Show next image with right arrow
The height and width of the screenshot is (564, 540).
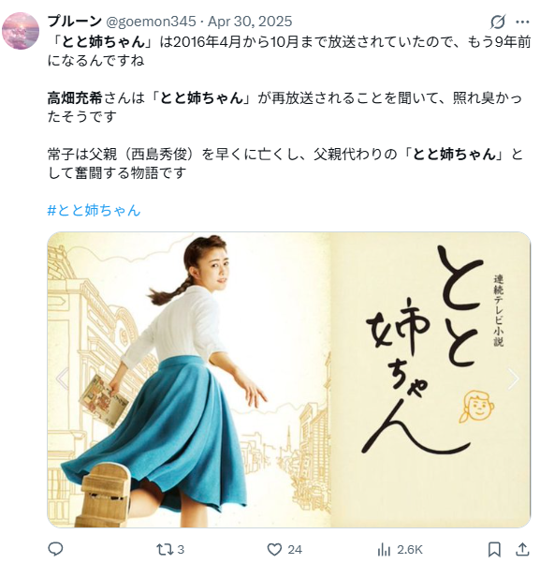tap(514, 378)
